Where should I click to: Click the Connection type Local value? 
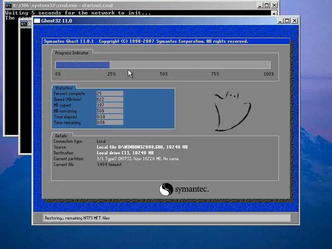point(101,141)
